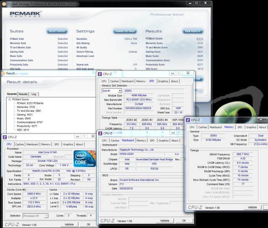This screenshot has width=268, height=228.
Task: Click the CPU-Z icon in Mainboard window title
Action: (100, 133)
